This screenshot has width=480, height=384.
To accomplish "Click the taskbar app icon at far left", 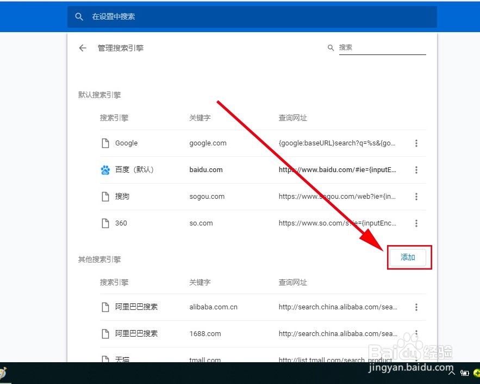I will 3,373.
